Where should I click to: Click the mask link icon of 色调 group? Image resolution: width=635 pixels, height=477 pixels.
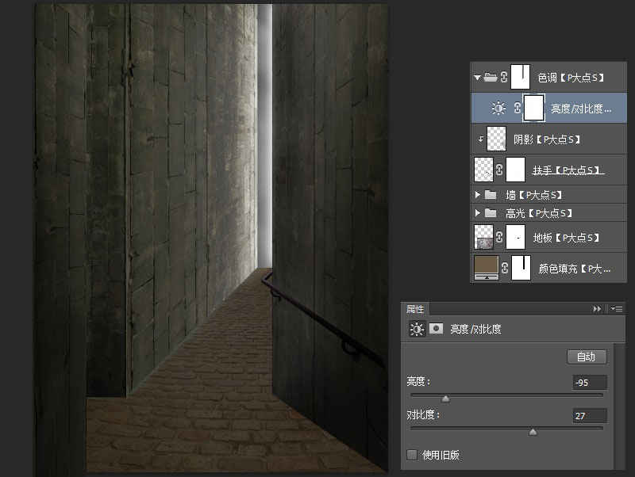[x=504, y=77]
